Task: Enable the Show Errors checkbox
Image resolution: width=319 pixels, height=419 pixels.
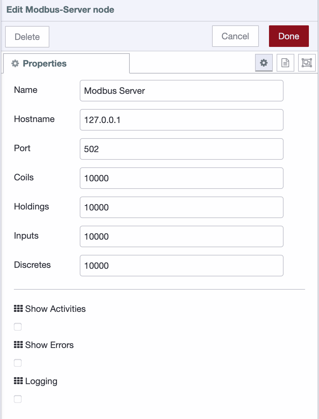Action: click(x=18, y=363)
